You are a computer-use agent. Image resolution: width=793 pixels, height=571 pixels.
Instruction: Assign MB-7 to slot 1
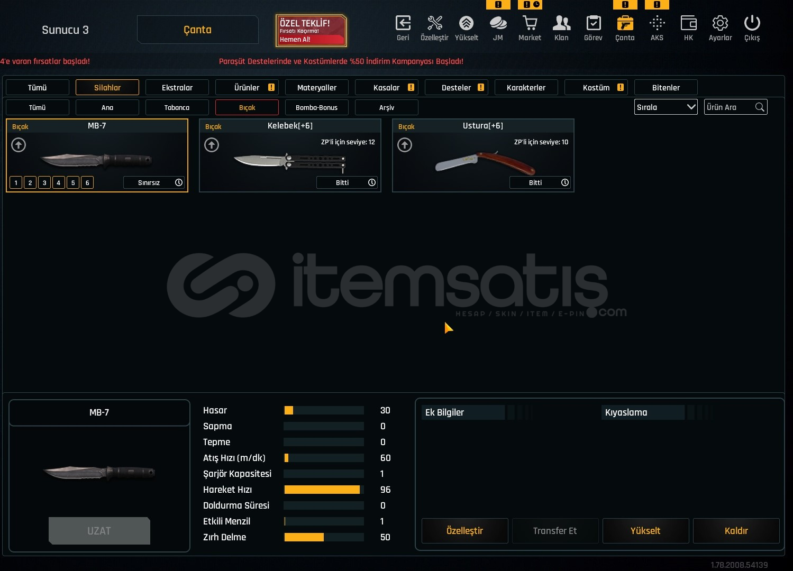point(16,182)
